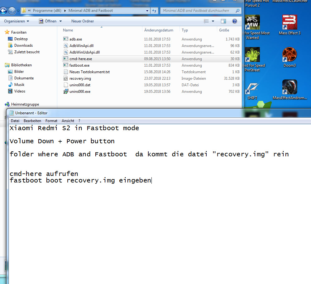Open Bilder library

click(x=19, y=72)
